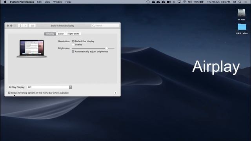
Task: Open the View menu
Action: coord(47,2)
